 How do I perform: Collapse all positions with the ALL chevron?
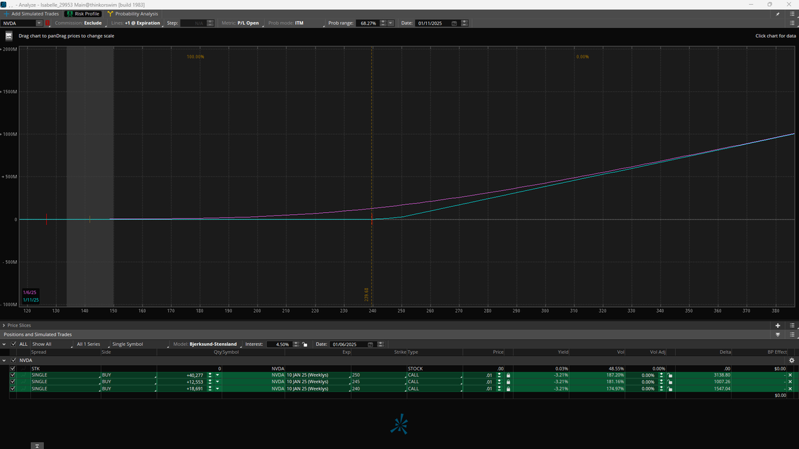(x=5, y=344)
